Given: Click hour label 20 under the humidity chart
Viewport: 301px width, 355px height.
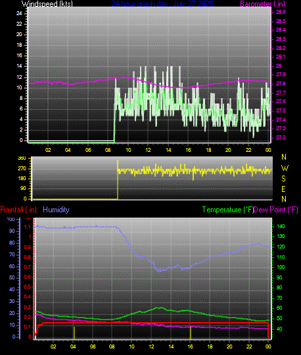Looking at the screenshot, I should pyautogui.click(x=229, y=346).
